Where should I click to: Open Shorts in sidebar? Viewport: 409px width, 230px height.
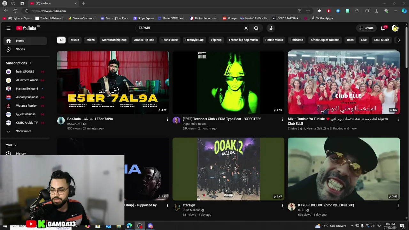pos(25,49)
